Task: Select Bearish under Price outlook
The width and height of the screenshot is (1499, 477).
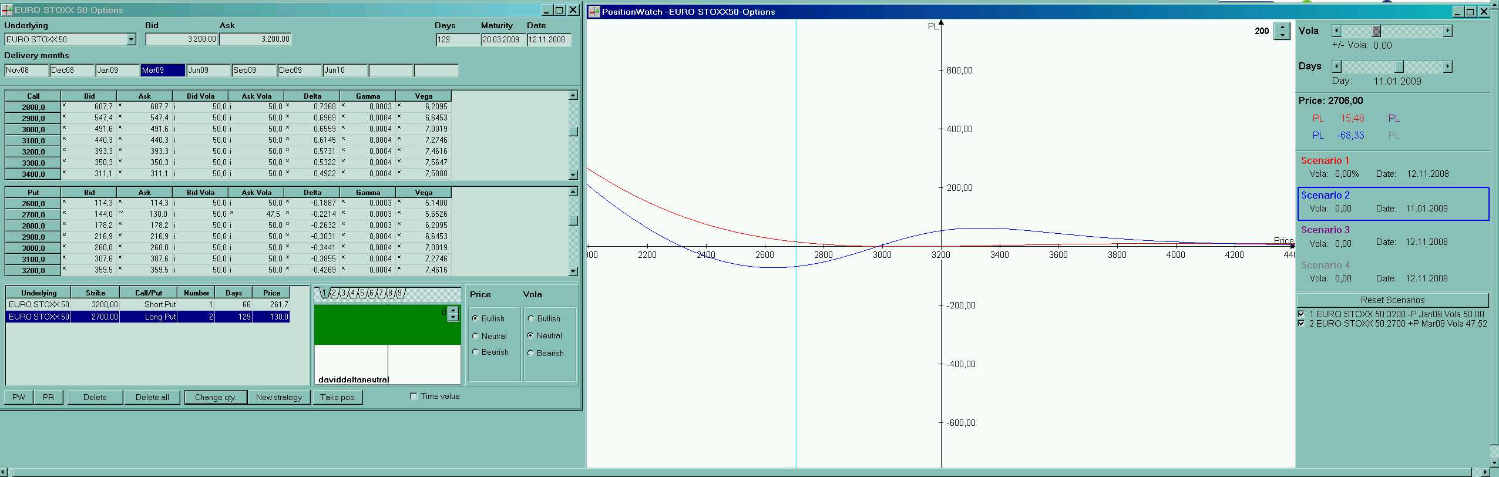Action: coord(475,352)
